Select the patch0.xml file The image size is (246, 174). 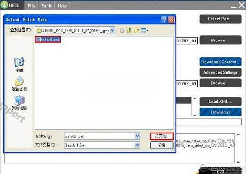point(48,39)
